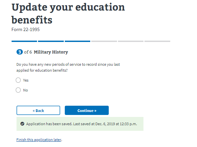Screen dimensions: 197x147
Task: Click the Military History section heading
Action: point(51,52)
